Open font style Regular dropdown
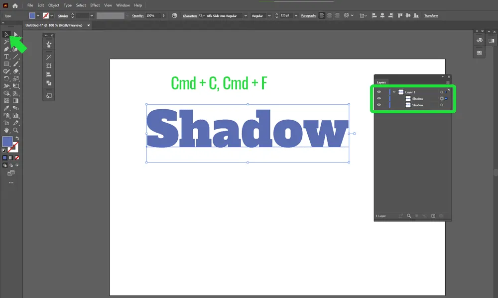498x298 pixels. [269, 15]
